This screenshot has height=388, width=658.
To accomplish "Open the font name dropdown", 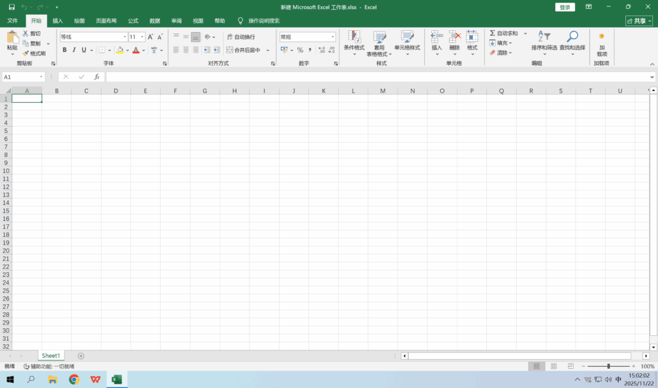I will coord(125,37).
